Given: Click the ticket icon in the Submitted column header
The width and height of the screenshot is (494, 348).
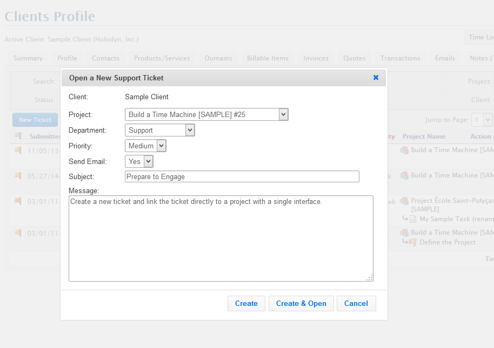Looking at the screenshot, I should pos(19,136).
